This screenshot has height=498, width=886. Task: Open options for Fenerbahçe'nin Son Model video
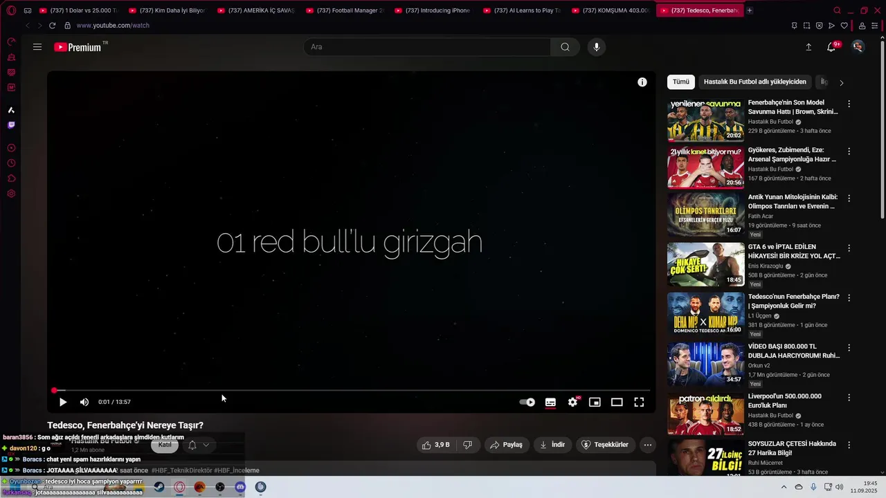coord(849,104)
